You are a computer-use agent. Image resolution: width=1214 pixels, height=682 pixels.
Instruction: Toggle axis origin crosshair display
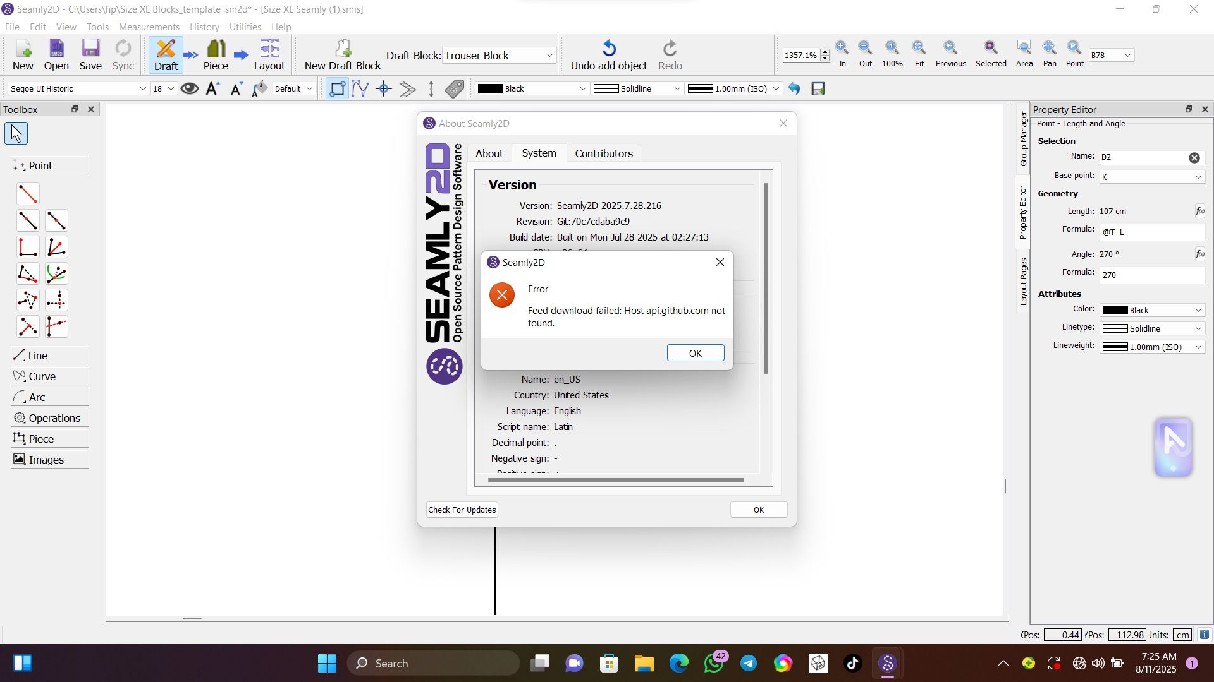tap(384, 88)
